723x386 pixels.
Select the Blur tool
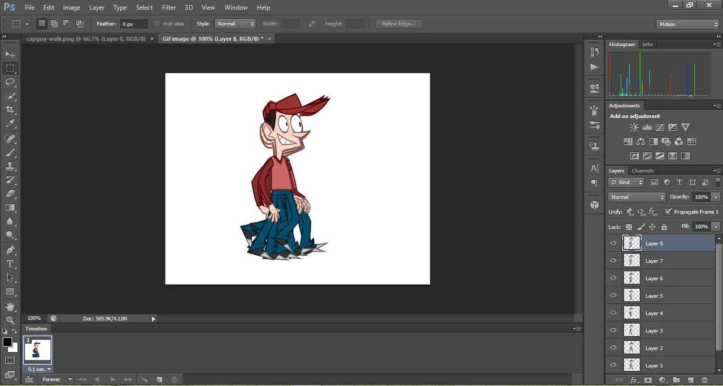(x=10, y=221)
